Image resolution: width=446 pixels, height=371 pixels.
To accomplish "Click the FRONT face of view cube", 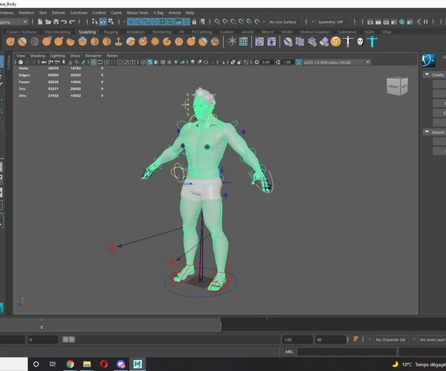I will (394, 86).
